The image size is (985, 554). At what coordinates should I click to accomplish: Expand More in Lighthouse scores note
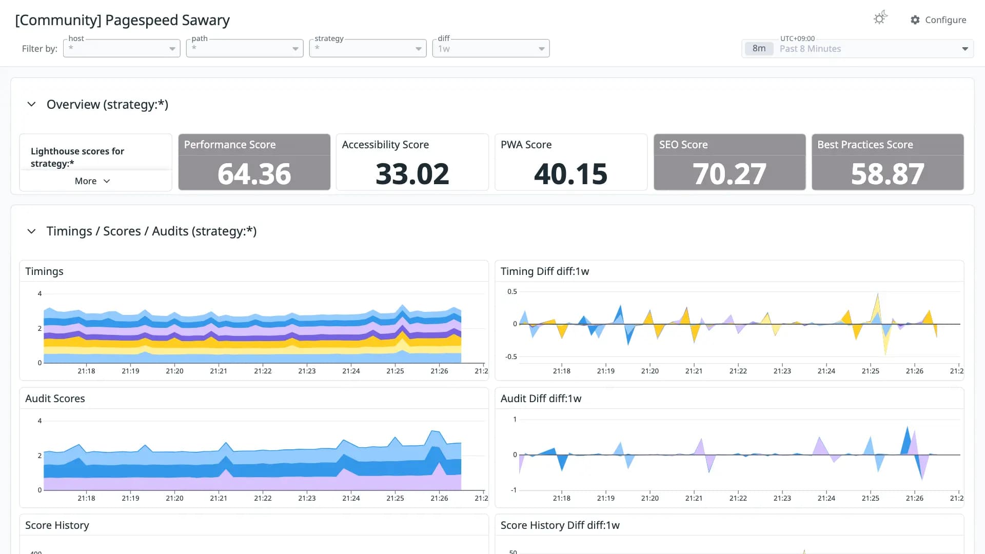[x=92, y=181]
